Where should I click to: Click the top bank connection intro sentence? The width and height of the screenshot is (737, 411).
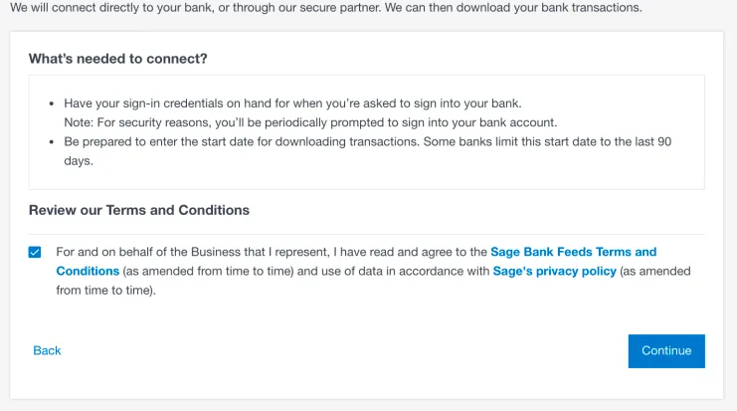point(325,8)
